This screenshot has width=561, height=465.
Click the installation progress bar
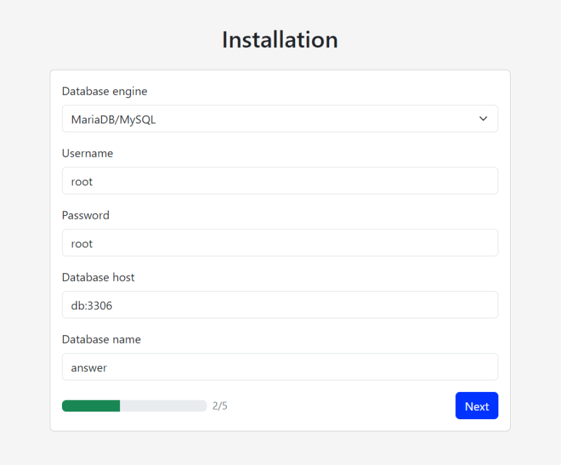pyautogui.click(x=134, y=406)
